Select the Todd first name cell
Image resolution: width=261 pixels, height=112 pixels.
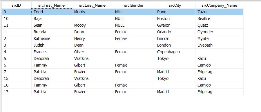[x=52, y=12]
